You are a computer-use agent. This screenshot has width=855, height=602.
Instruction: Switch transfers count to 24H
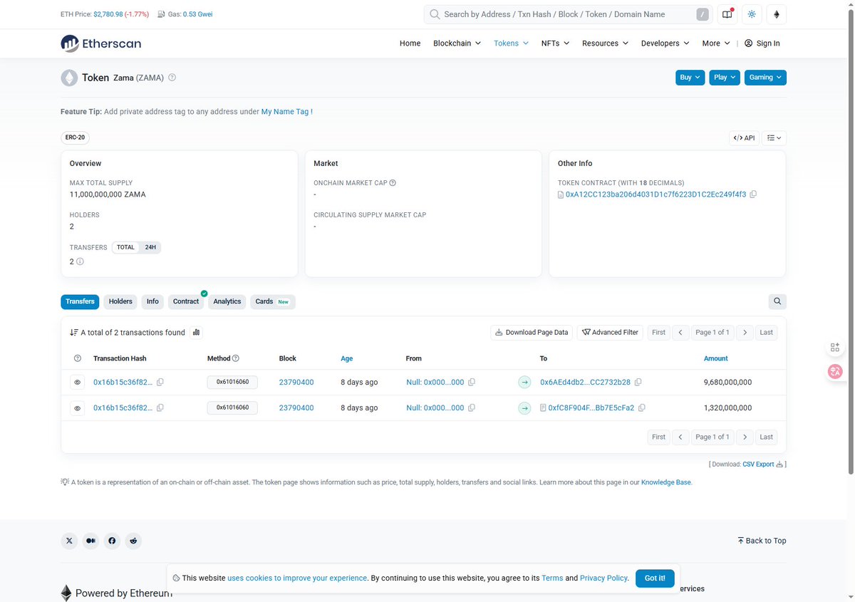pos(150,247)
